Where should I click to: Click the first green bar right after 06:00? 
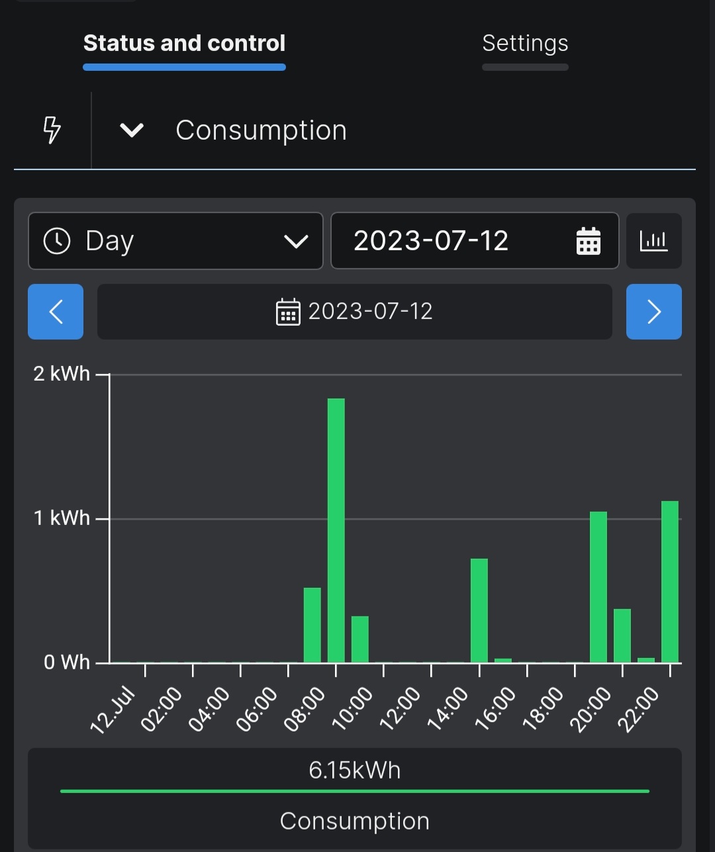[312, 625]
